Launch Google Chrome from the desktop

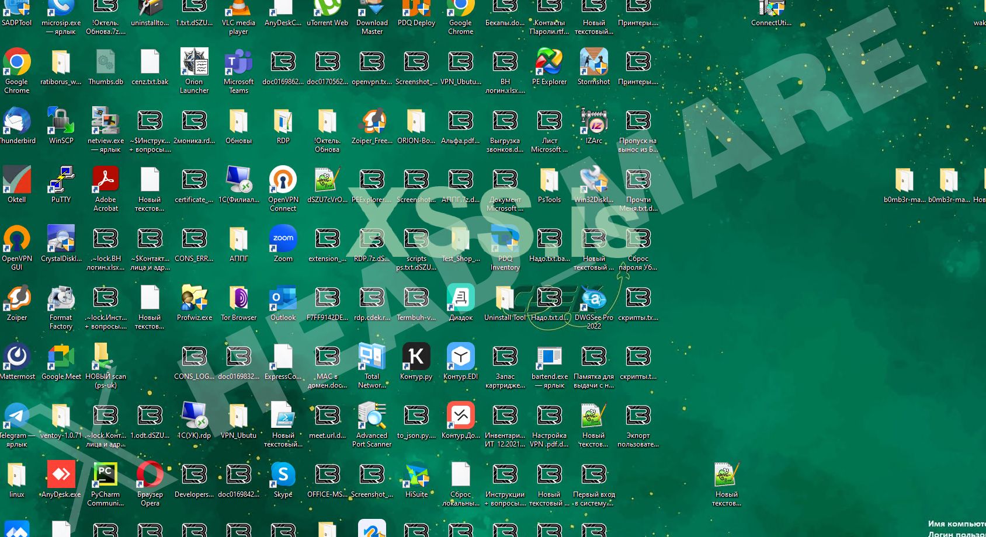coord(17,65)
